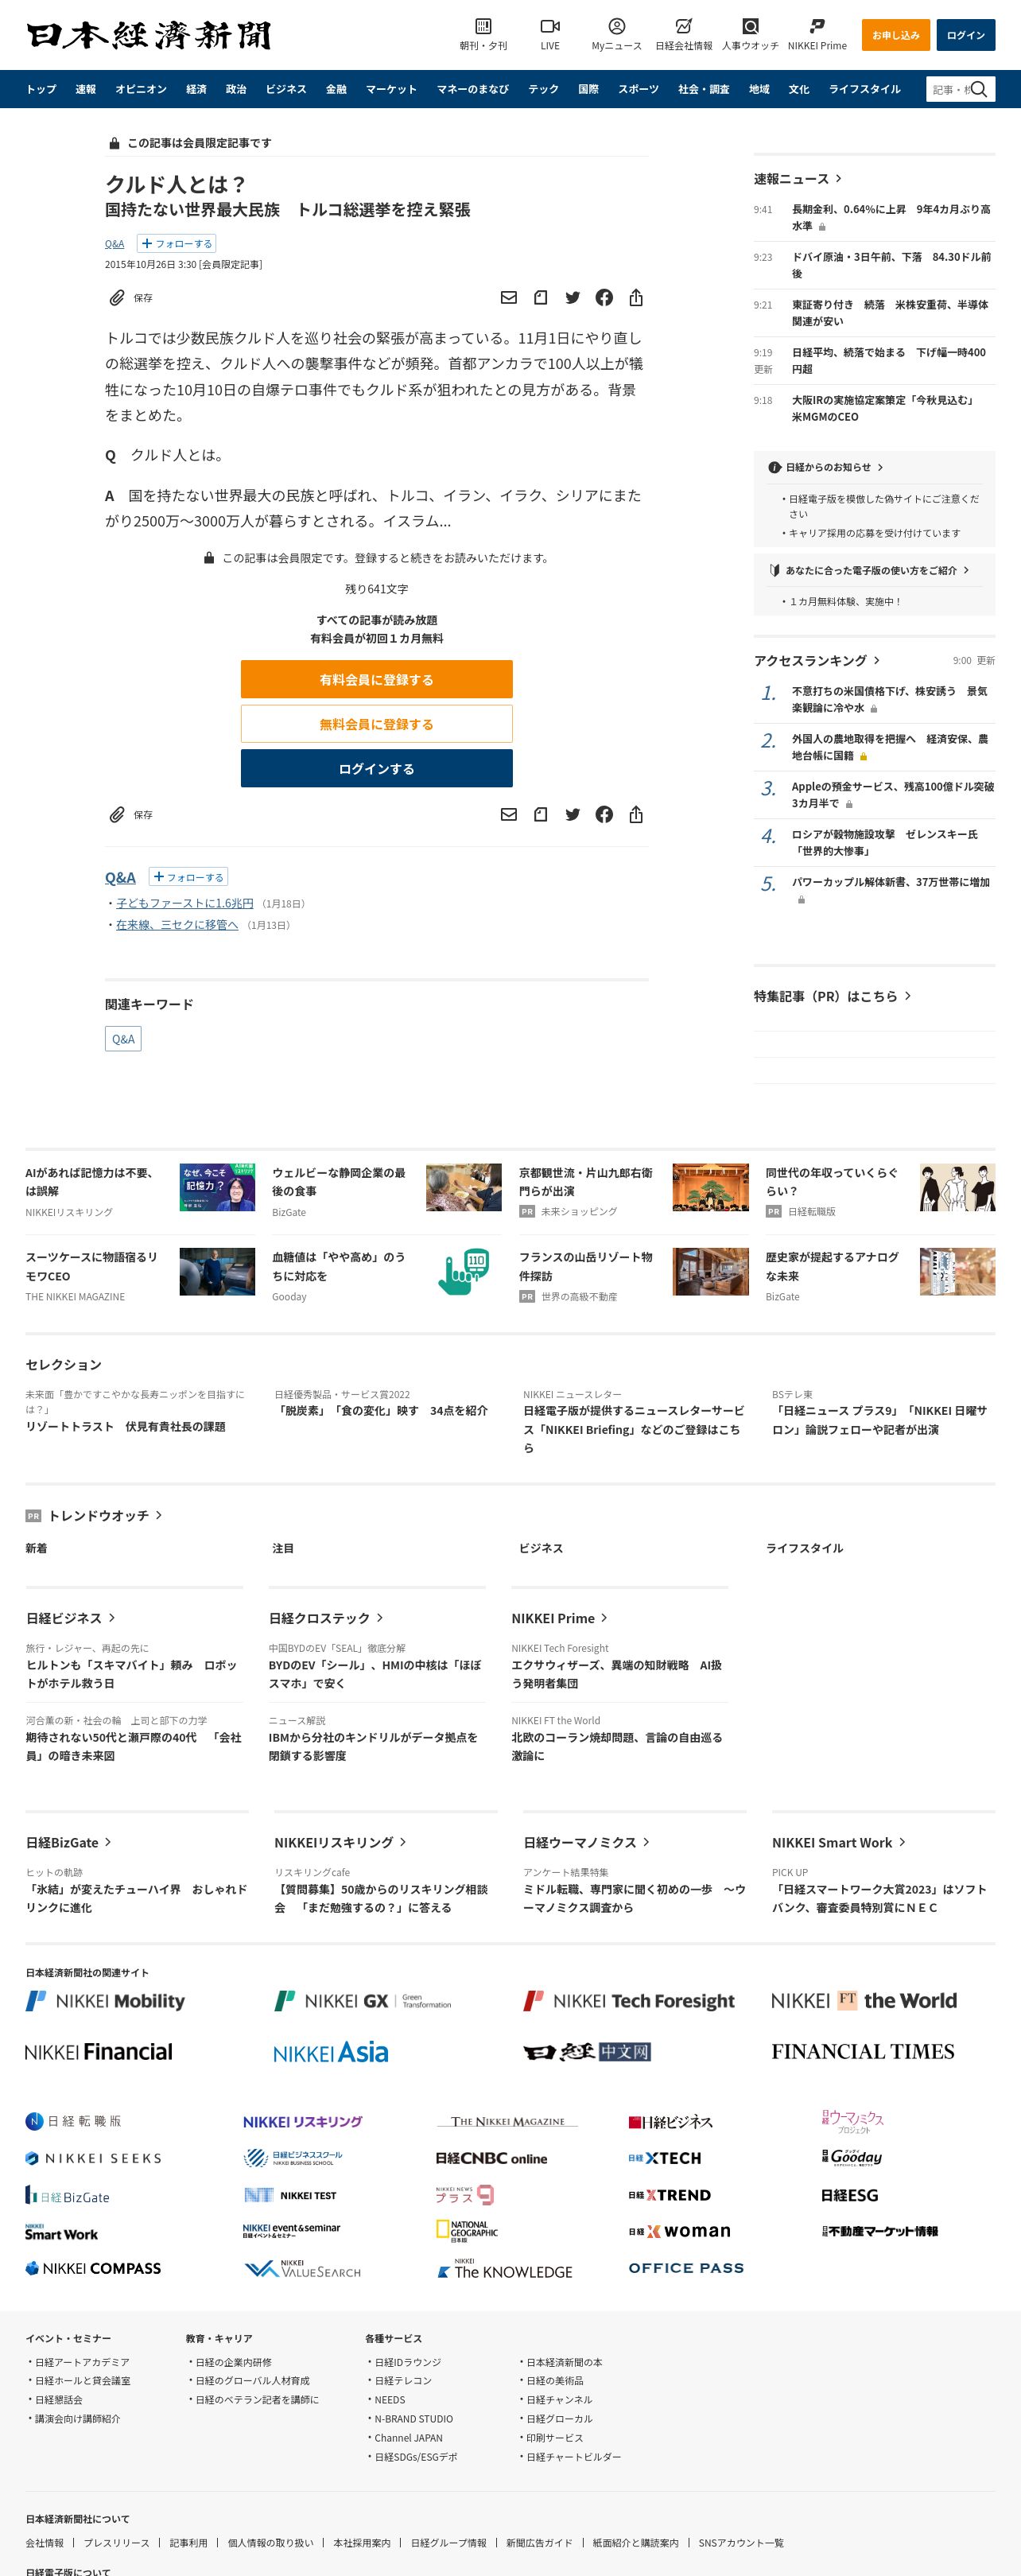Open the NIKKEI Asia logo link
The image size is (1021, 2576).
[x=331, y=2053]
